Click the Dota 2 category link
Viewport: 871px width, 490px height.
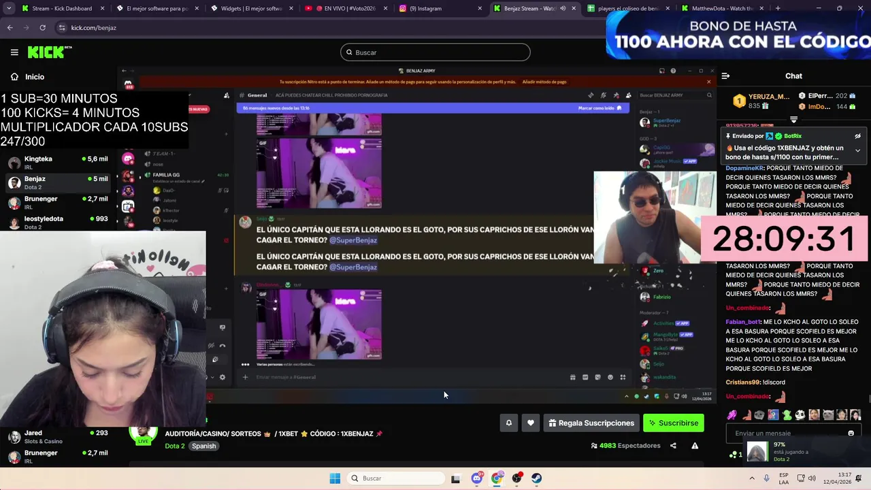[x=174, y=446]
